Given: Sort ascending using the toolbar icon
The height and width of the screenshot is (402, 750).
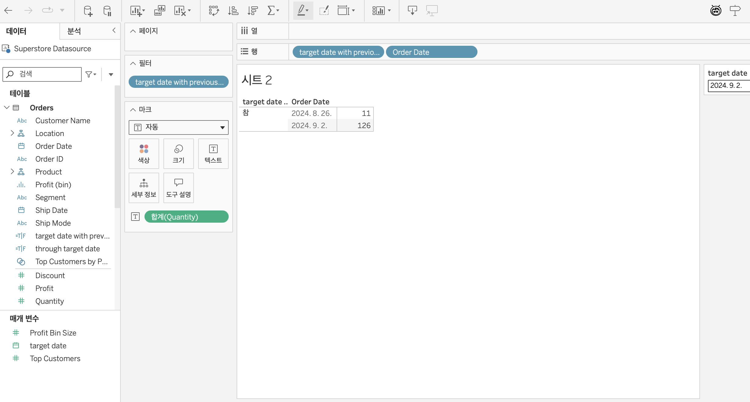Looking at the screenshot, I should [233, 11].
